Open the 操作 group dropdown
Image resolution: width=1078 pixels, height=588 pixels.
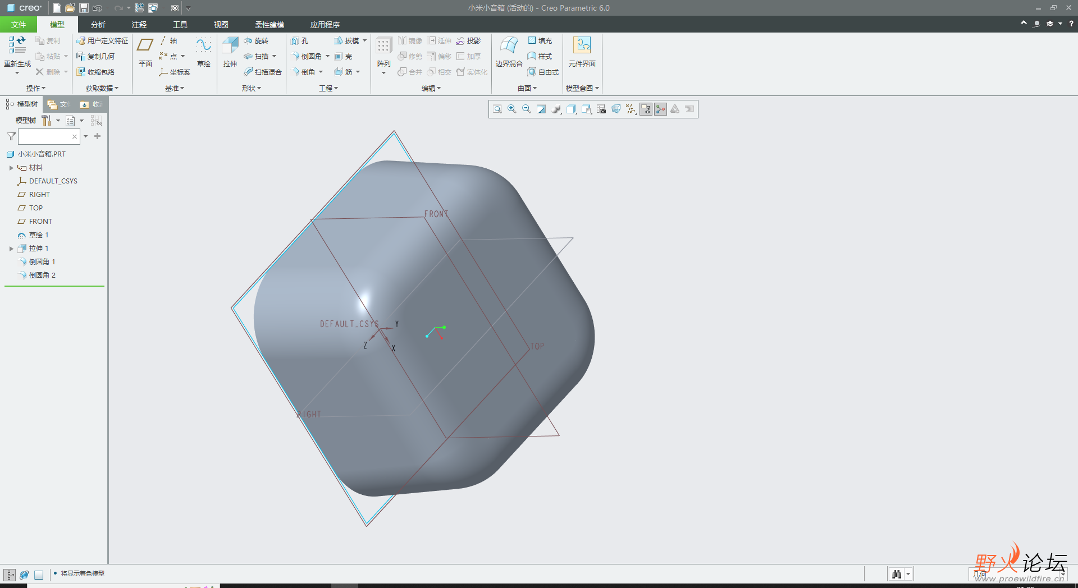pyautogui.click(x=36, y=88)
